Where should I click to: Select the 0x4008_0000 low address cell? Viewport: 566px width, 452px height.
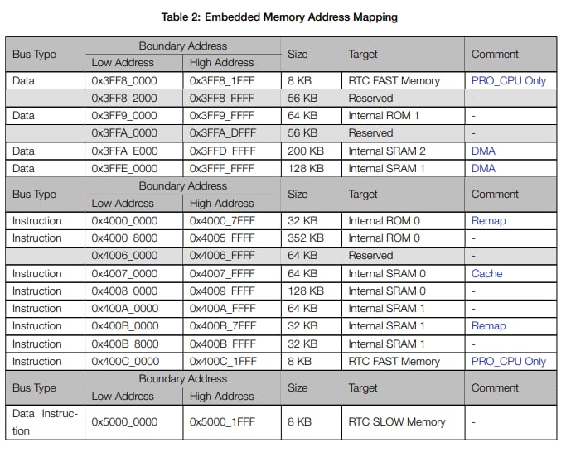(x=124, y=291)
